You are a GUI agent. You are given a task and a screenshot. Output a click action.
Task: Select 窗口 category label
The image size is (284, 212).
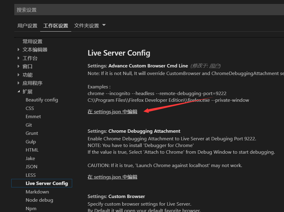pyautogui.click(x=27, y=66)
